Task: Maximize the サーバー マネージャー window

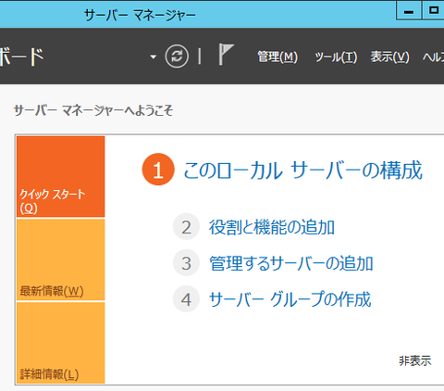Action: 433,11
